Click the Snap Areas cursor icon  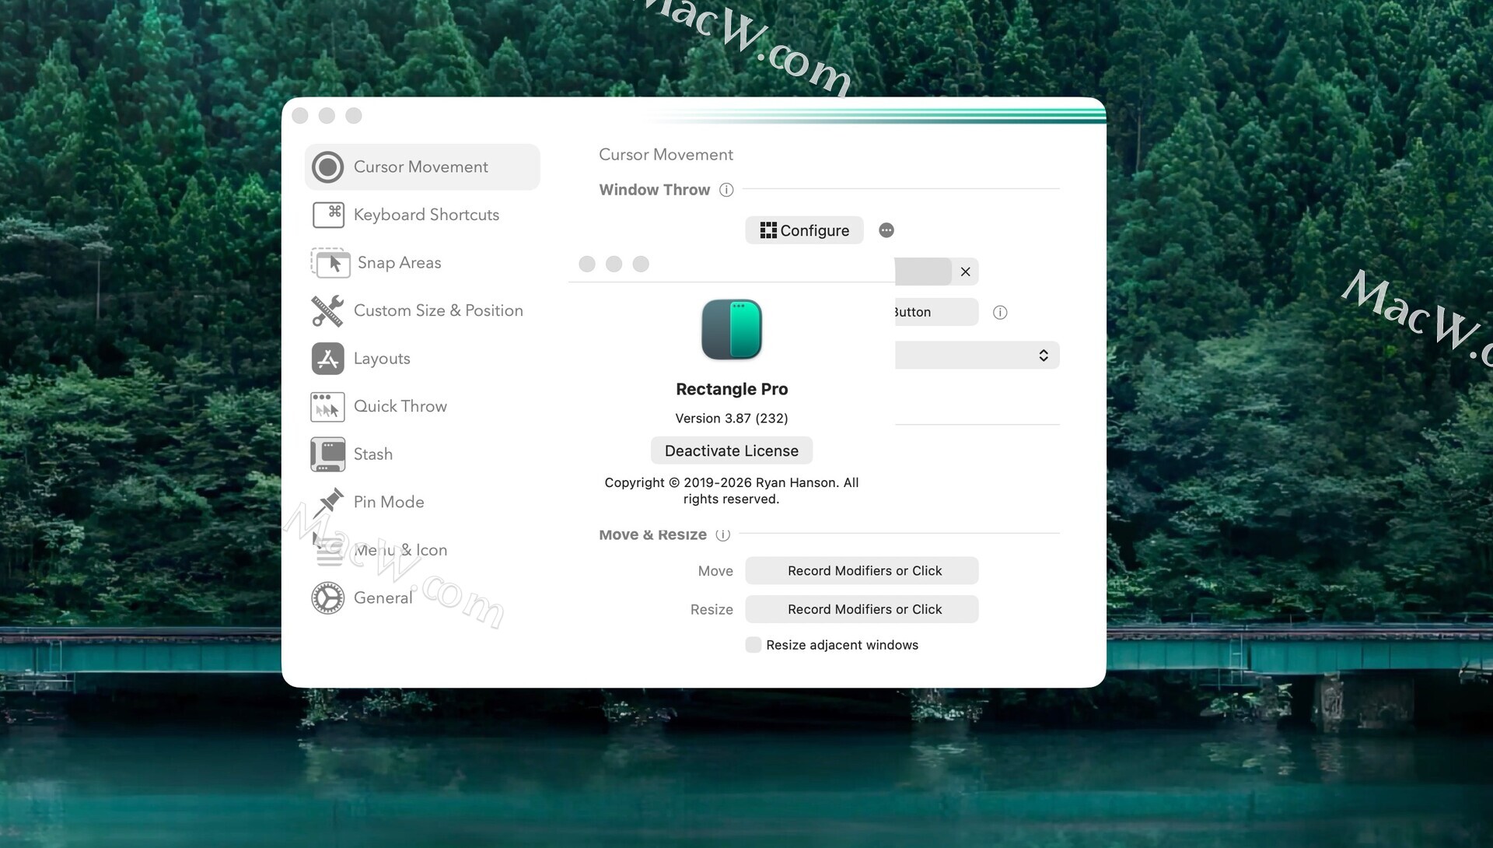click(x=330, y=263)
